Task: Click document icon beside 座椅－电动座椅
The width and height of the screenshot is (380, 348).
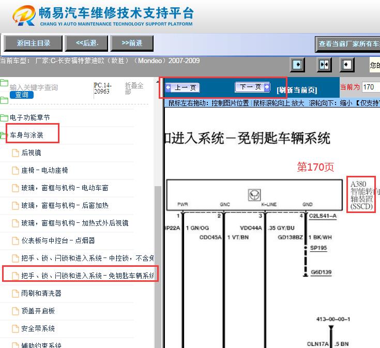Action: pyautogui.click(x=16, y=171)
